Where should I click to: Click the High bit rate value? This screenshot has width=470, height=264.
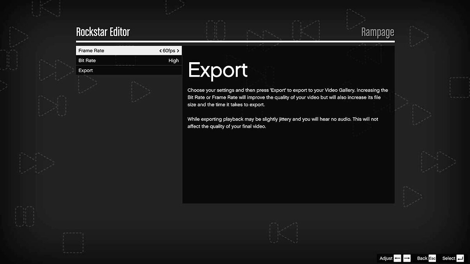tap(174, 61)
